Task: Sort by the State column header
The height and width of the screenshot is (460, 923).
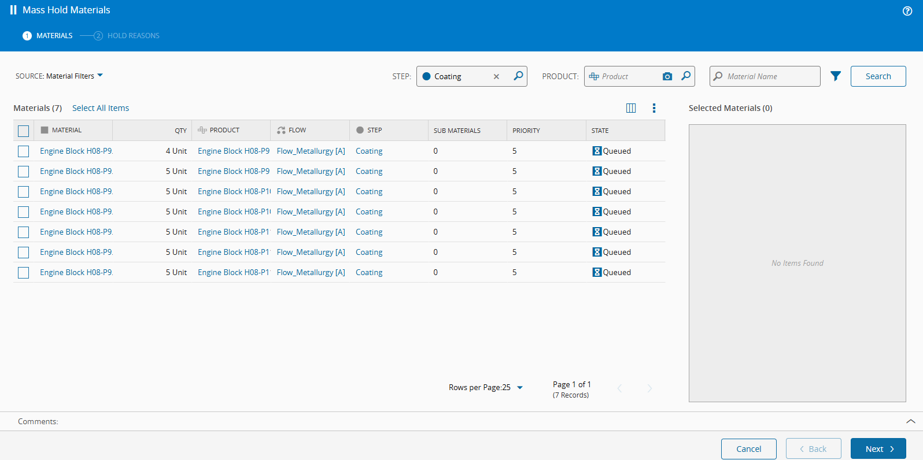Action: pos(625,131)
